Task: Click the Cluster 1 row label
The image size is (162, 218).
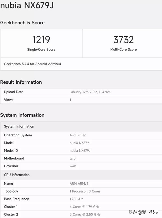Action: [11, 207]
